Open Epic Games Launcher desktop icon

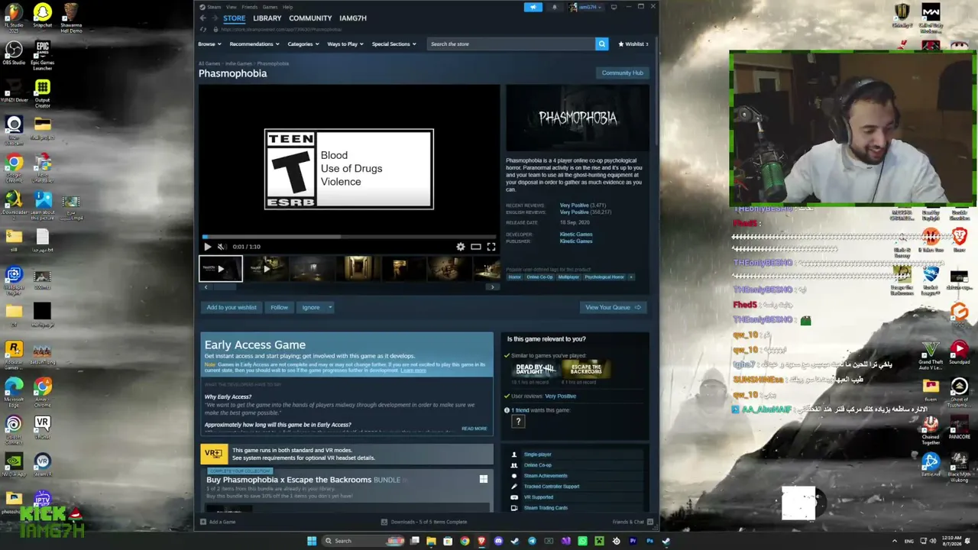42,56
